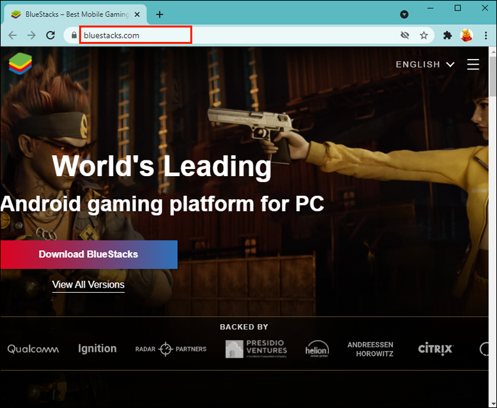The width and height of the screenshot is (497, 408).
Task: Maximize the browser window
Action: point(458,8)
